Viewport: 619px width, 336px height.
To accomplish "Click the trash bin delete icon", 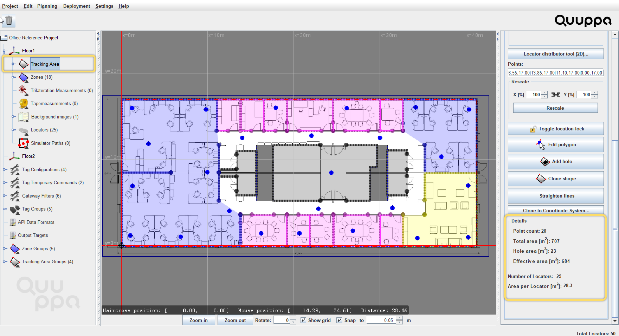I will (x=9, y=20).
